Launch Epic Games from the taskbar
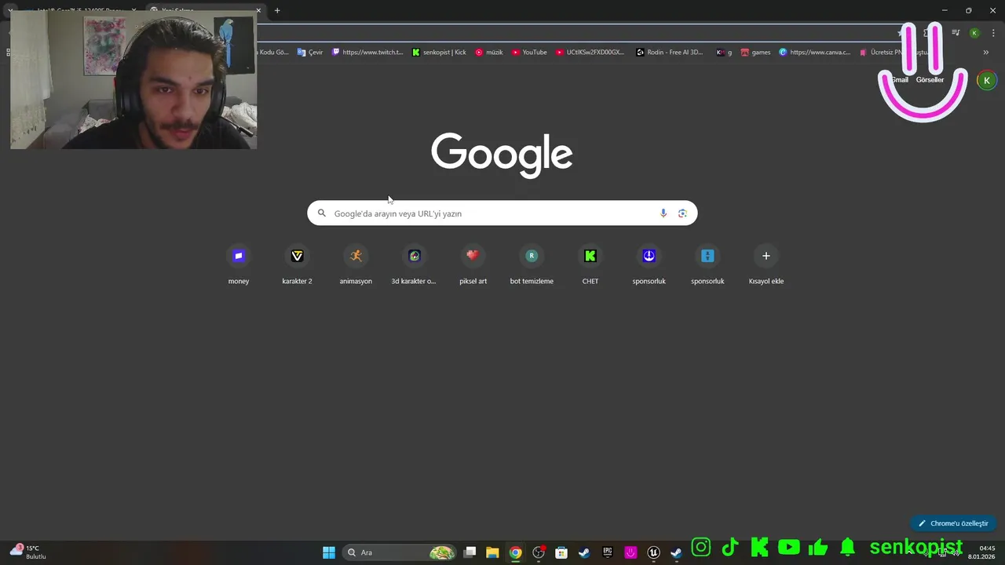Image resolution: width=1005 pixels, height=565 pixels. (x=608, y=552)
